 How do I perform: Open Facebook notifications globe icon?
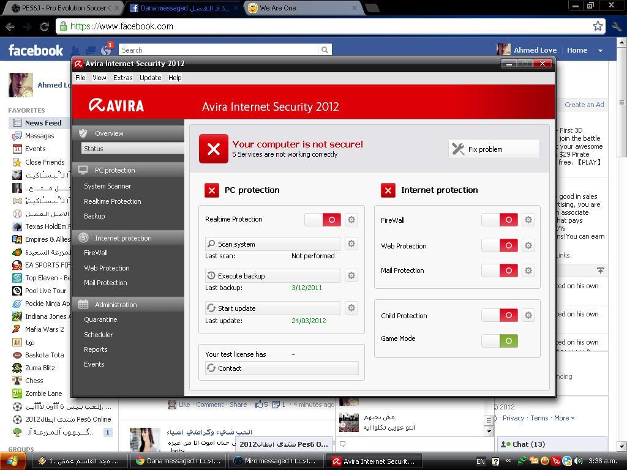click(x=106, y=50)
